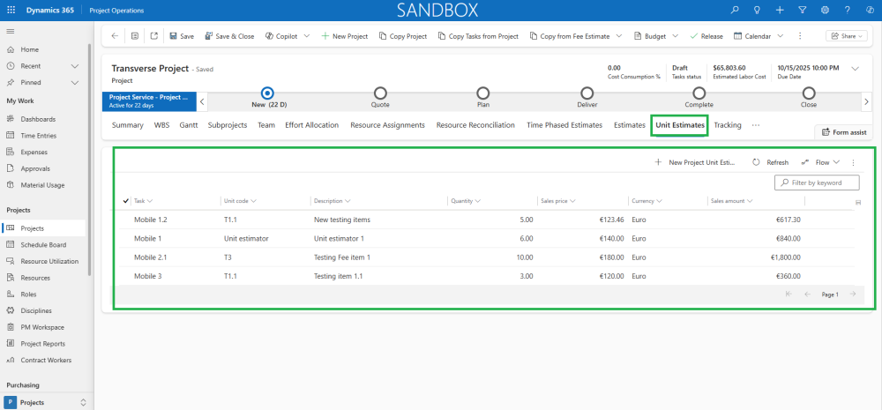Viewport: 882px width, 410px height.
Task: Save the project record
Action: pyautogui.click(x=182, y=36)
